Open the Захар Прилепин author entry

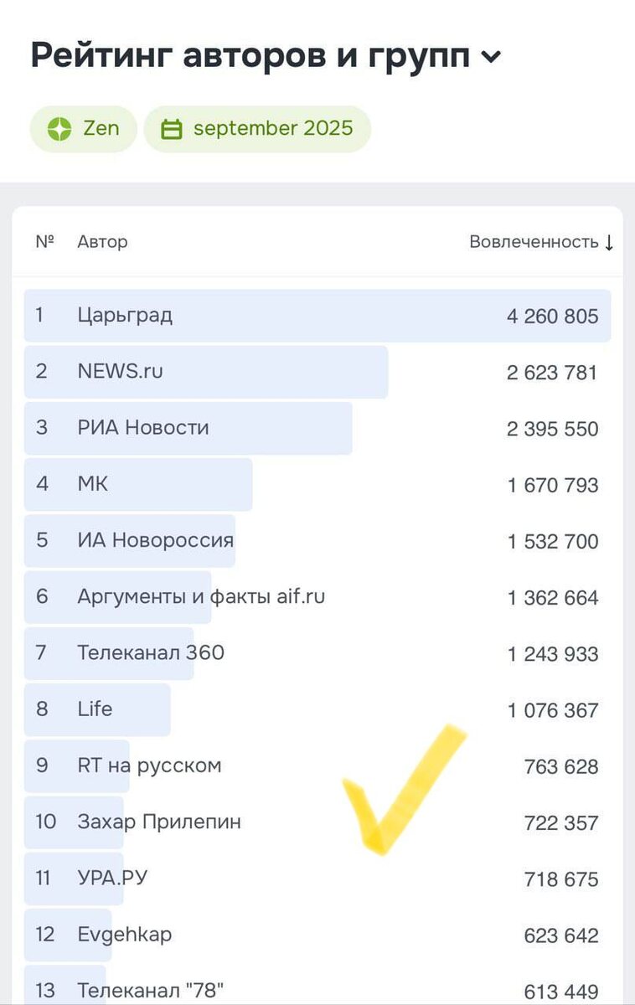click(x=317, y=822)
